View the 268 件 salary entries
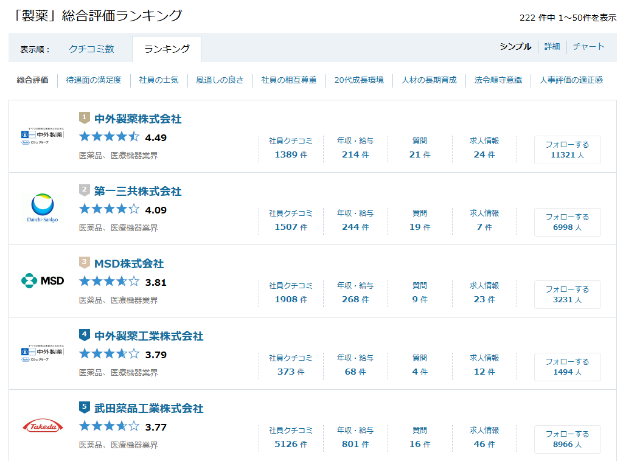The image size is (623, 461). point(355,299)
